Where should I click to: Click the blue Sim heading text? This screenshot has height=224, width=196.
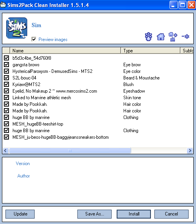pos(37,25)
